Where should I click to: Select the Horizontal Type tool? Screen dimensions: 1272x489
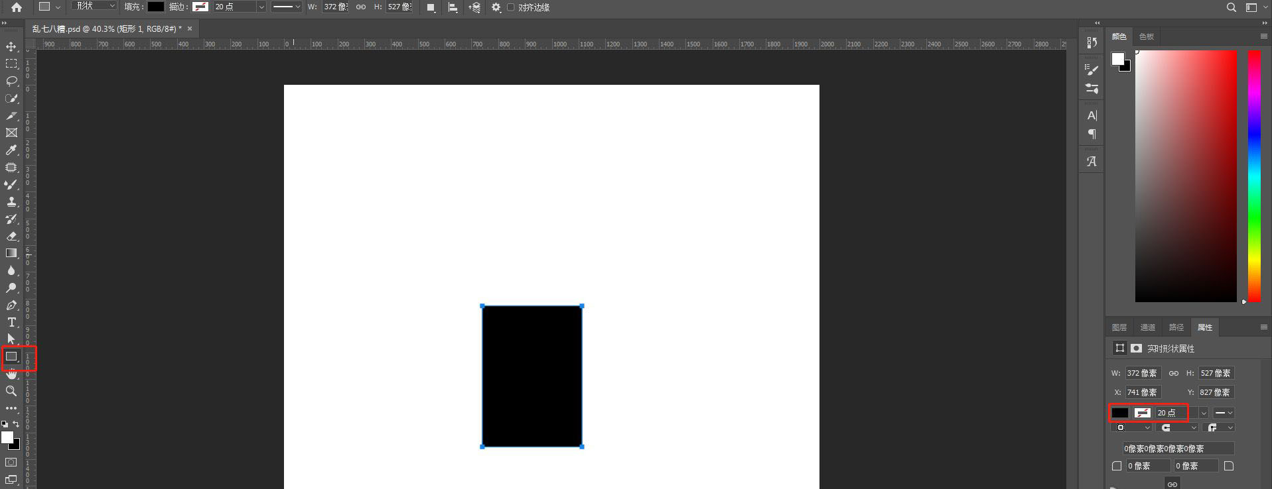11,322
